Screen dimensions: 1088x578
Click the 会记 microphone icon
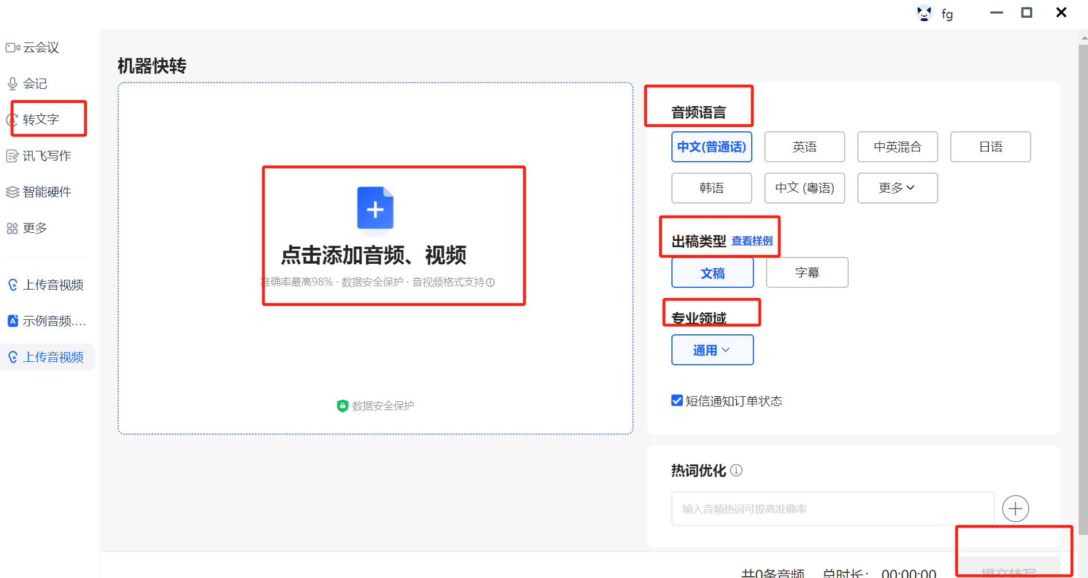click(13, 84)
